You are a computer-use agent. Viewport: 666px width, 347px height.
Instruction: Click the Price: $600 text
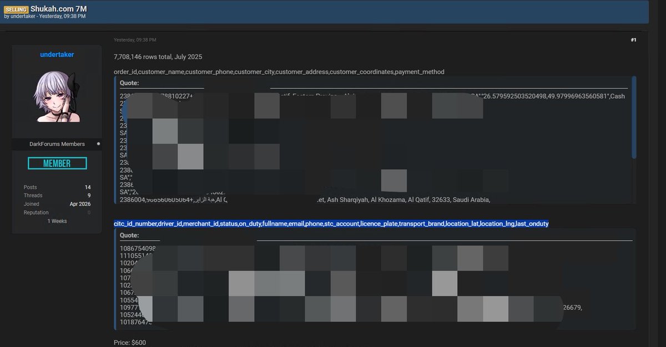point(130,343)
